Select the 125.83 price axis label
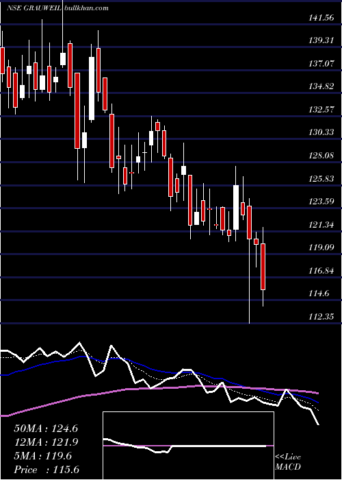 point(321,179)
